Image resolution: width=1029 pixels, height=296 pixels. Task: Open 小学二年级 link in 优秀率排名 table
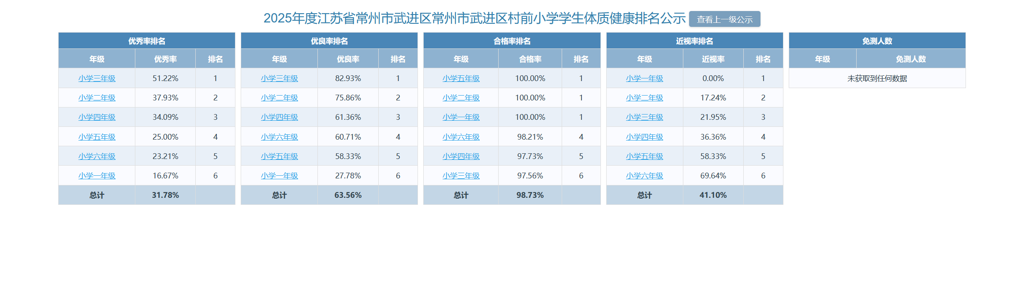click(97, 98)
